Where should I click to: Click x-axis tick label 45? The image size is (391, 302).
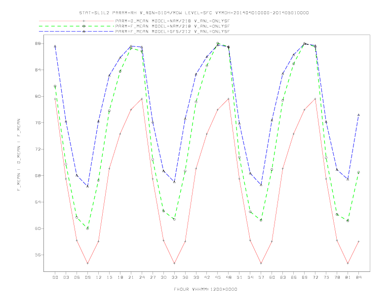pos(218,277)
